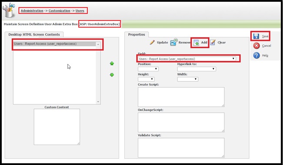Screen dimensions: 283x165
Task: Go to Administration breadcrumb link
Action: pos(32,10)
